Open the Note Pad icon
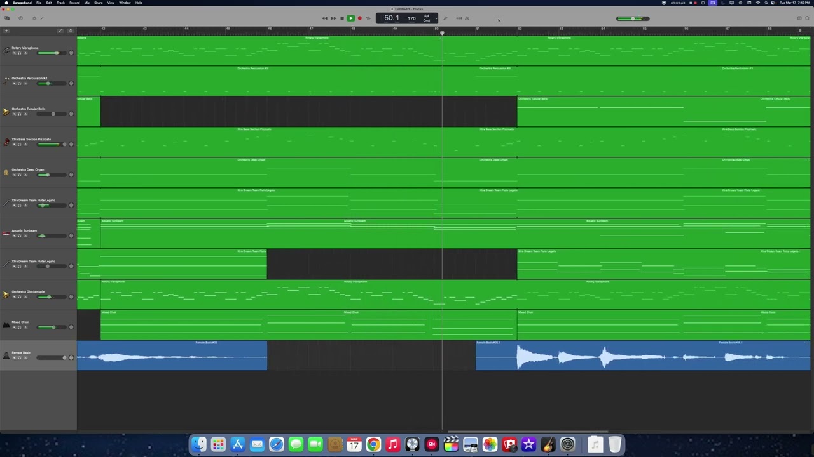Screen dimensions: 814x457 coord(799,18)
